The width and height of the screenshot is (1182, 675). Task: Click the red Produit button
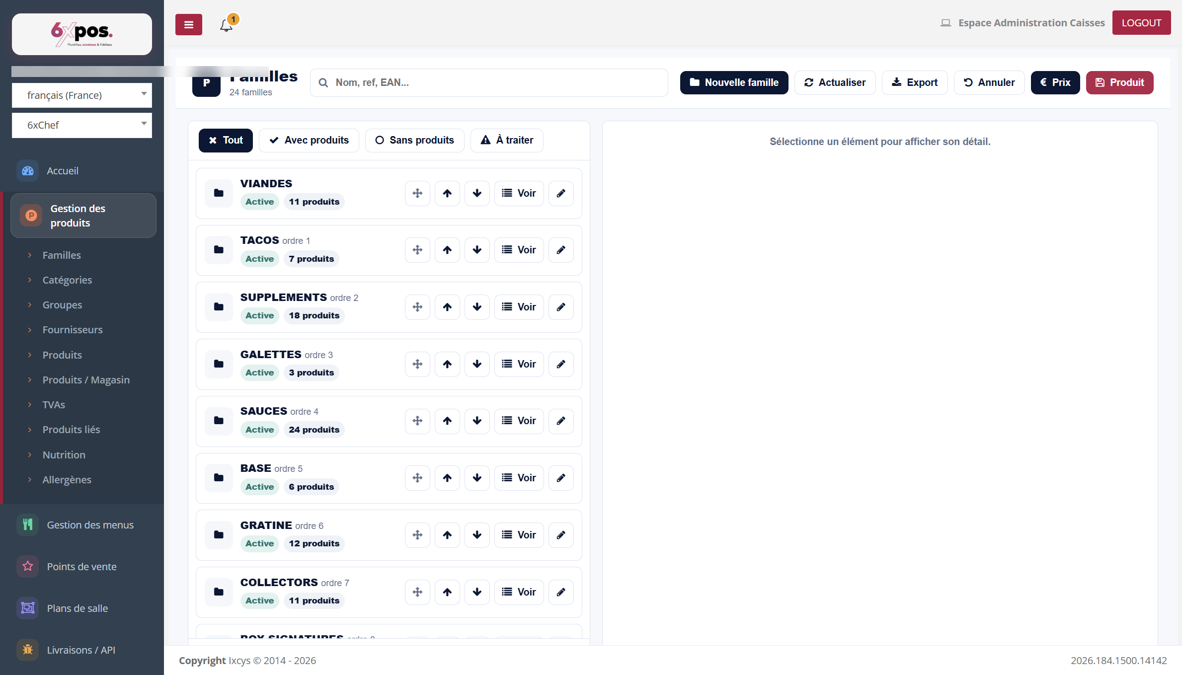click(x=1119, y=82)
